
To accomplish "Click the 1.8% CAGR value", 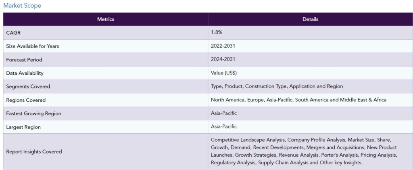I will point(217,33).
